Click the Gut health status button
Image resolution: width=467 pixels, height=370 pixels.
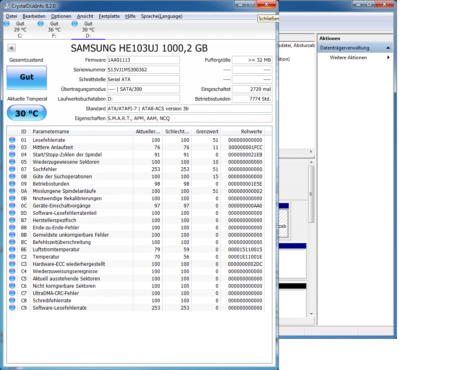click(27, 77)
